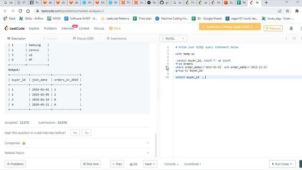Click the 2018-02-09 join_date cell
The image size is (302, 170).
(x=41, y=94)
